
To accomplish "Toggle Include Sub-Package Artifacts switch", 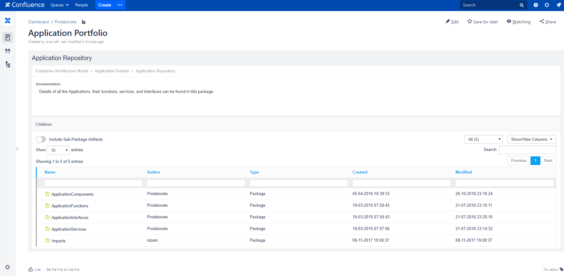I will tap(41, 140).
